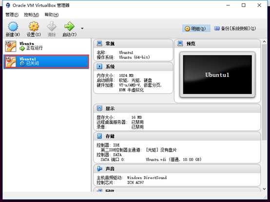Open the System (系统) section header
270x202 pixels.
tap(133, 67)
